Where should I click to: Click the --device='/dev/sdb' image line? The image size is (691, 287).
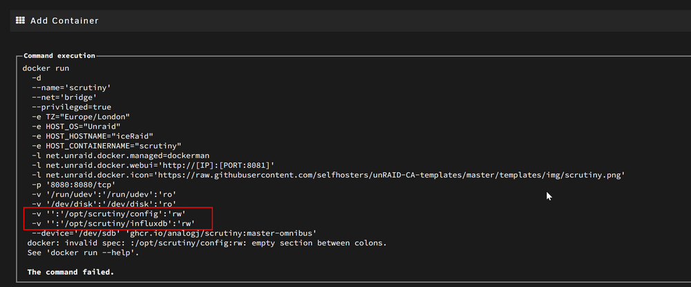coord(175,233)
